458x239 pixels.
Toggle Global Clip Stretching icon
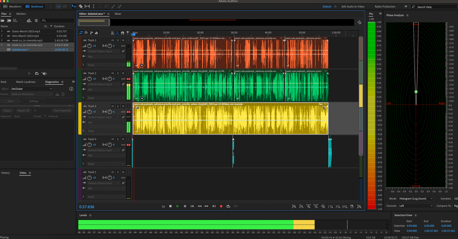[x=117, y=33]
